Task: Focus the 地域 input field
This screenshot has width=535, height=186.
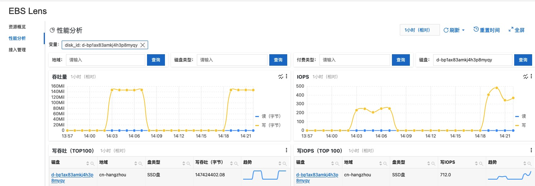Action: coord(105,60)
